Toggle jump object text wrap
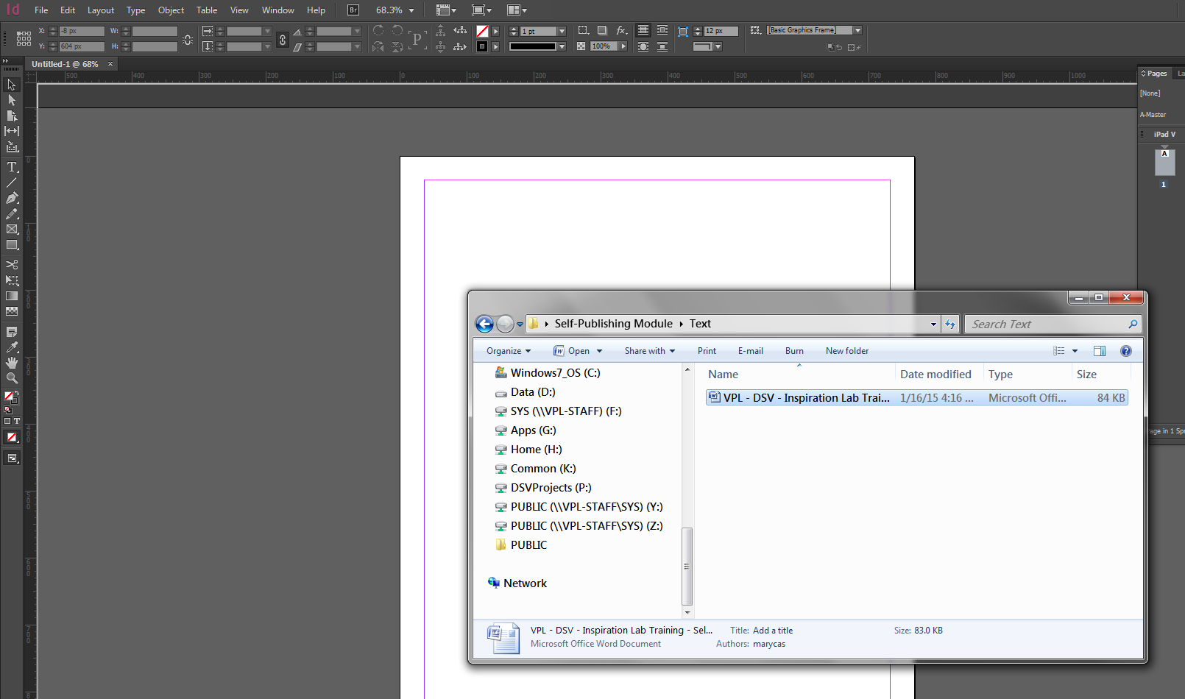Viewport: 1185px width, 699px height. (662, 46)
